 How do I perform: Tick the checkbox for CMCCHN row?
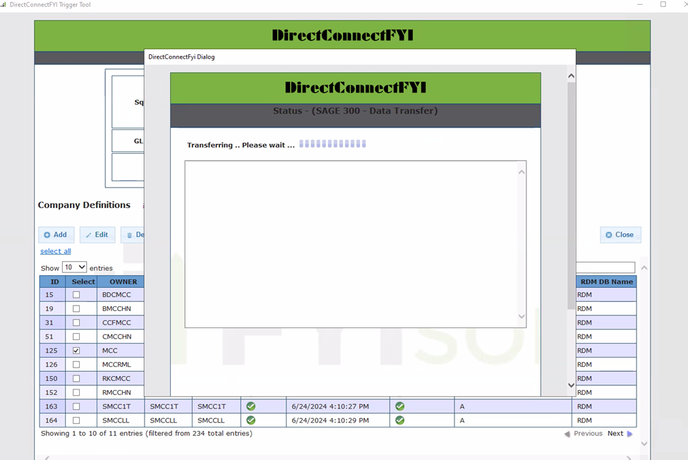click(76, 337)
